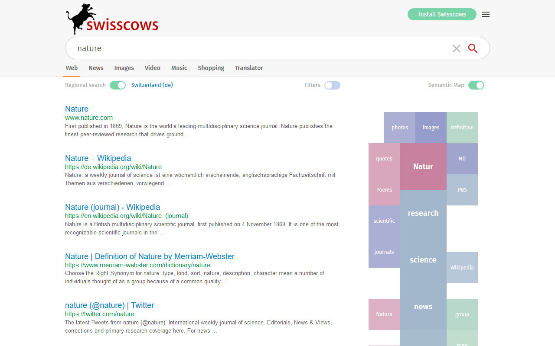Select the PBS semantic map tile
555x346 pixels.
pyautogui.click(x=462, y=190)
